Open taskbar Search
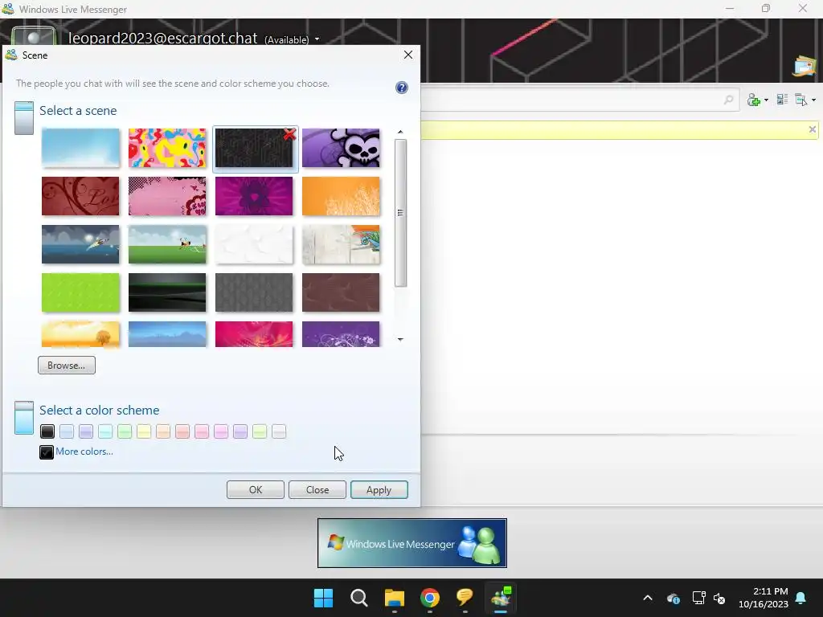823x617 pixels. (x=359, y=598)
